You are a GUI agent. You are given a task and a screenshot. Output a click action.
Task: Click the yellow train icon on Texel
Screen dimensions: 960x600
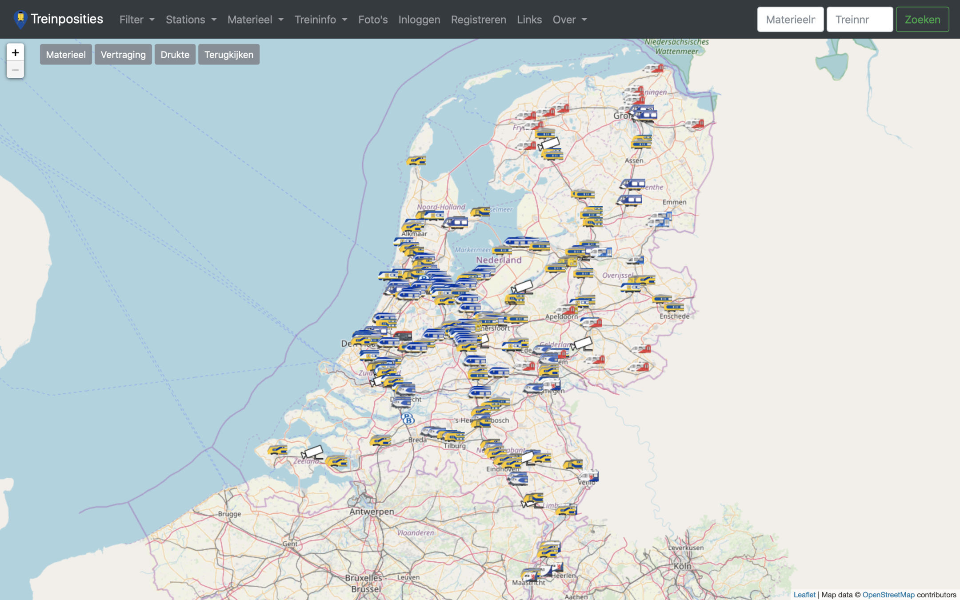coord(416,161)
